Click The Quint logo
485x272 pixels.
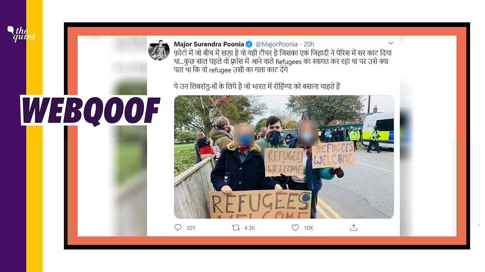pos(21,34)
